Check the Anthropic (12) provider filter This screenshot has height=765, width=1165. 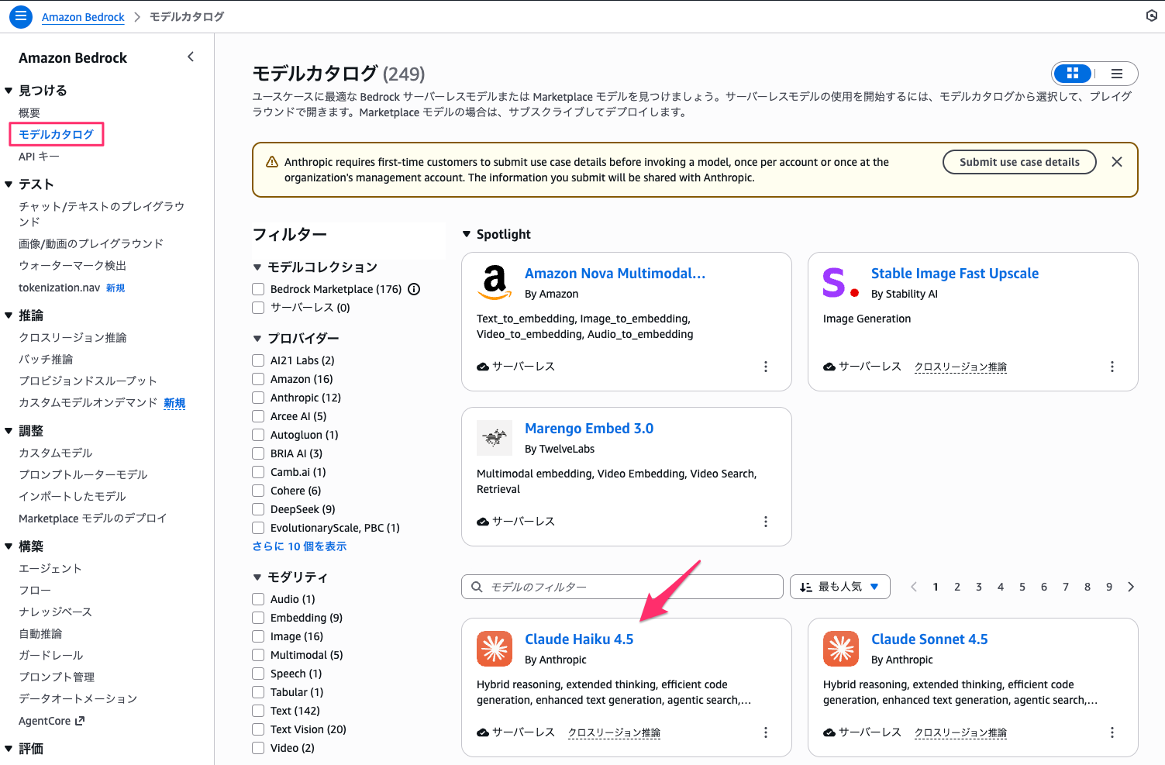[258, 398]
